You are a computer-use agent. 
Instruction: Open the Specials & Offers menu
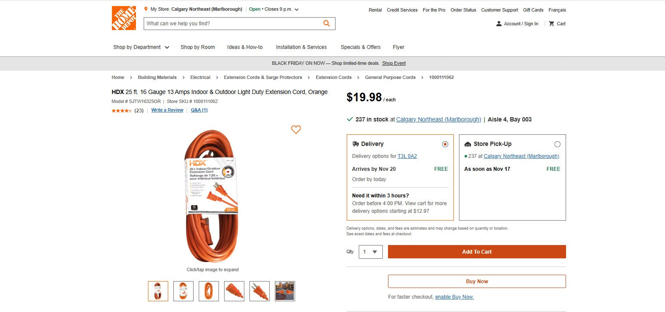click(360, 47)
